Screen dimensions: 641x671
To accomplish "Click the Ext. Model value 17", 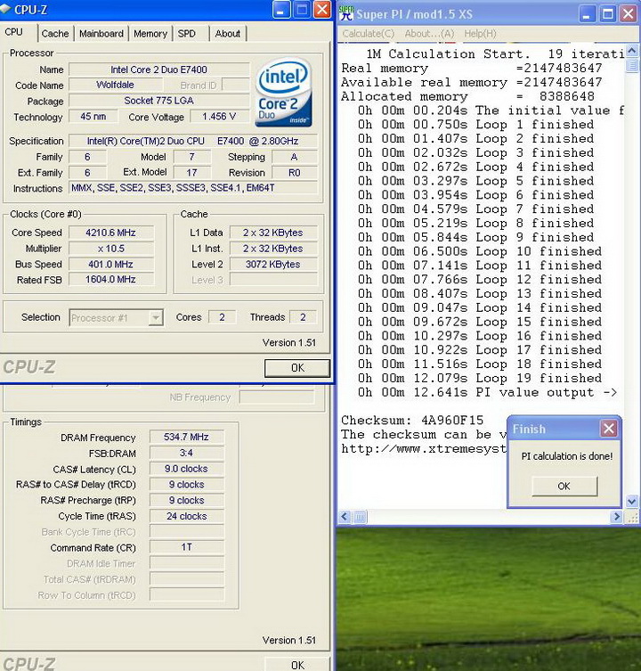I will click(192, 173).
